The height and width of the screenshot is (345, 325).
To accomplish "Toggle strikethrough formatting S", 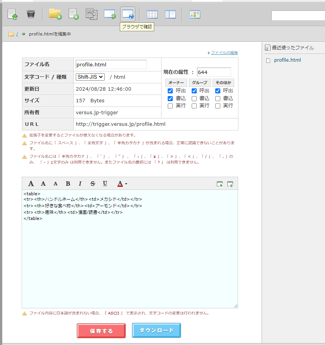I will click(92, 184).
